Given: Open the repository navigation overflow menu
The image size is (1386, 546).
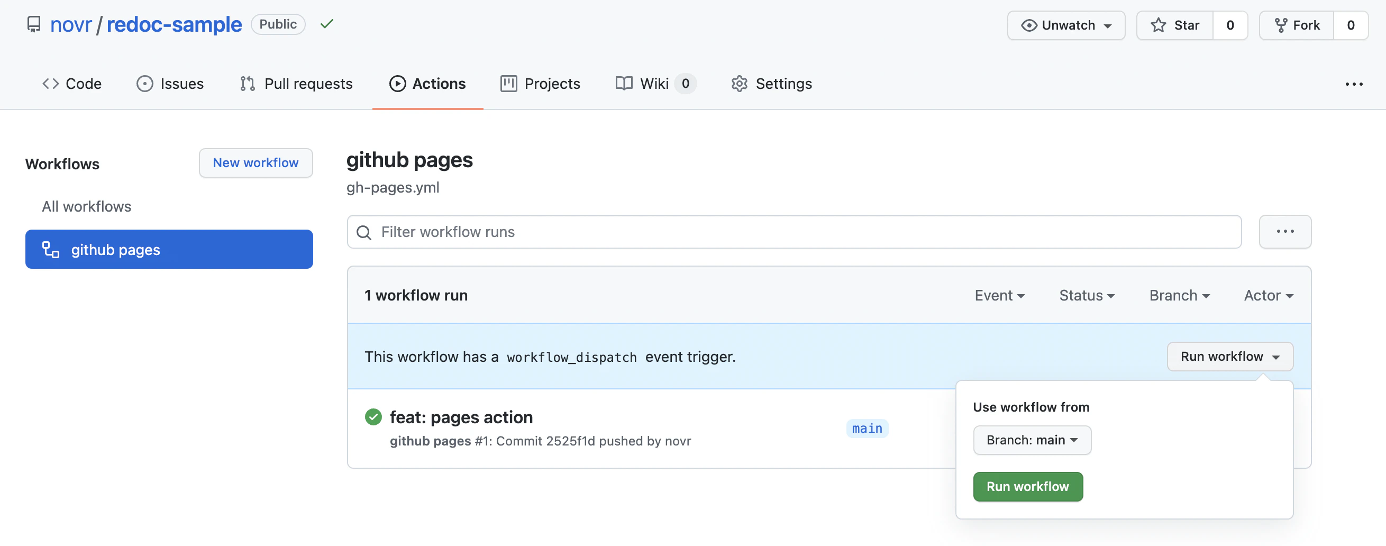Looking at the screenshot, I should (1353, 85).
